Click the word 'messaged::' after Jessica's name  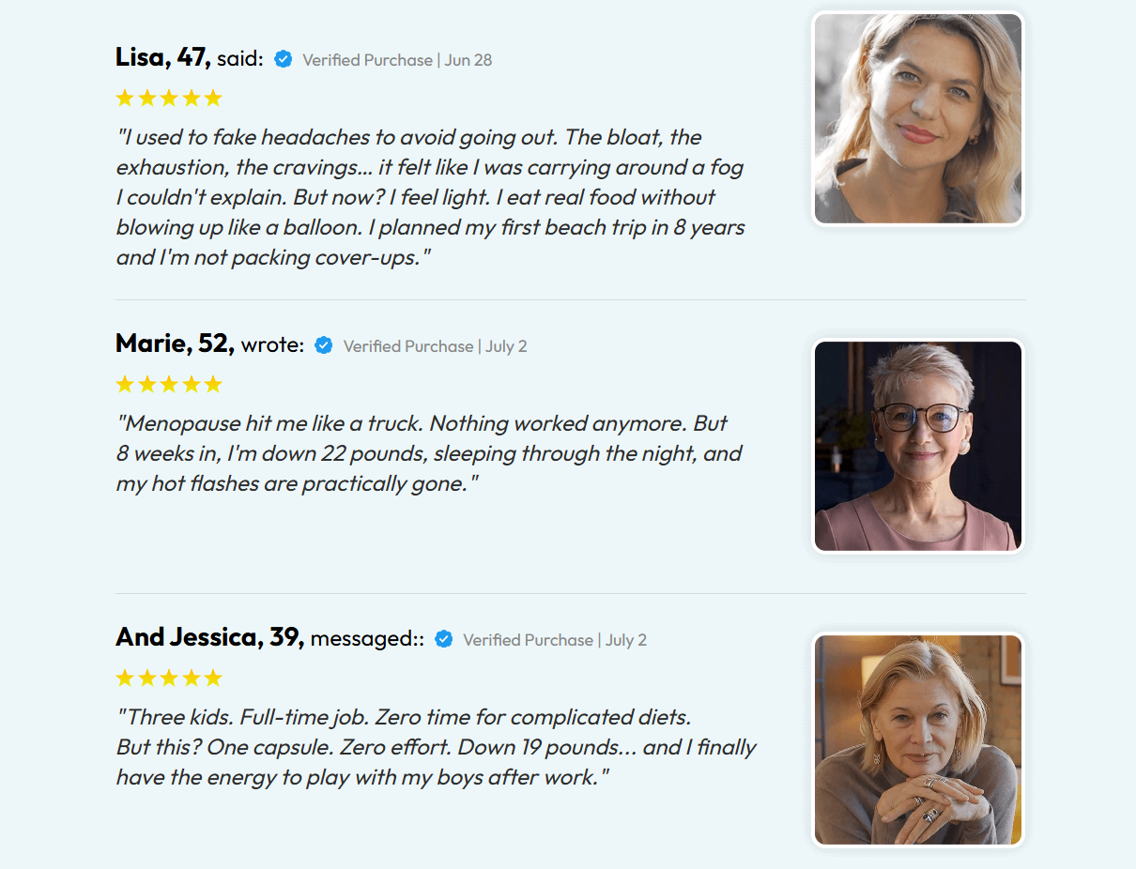click(x=367, y=639)
